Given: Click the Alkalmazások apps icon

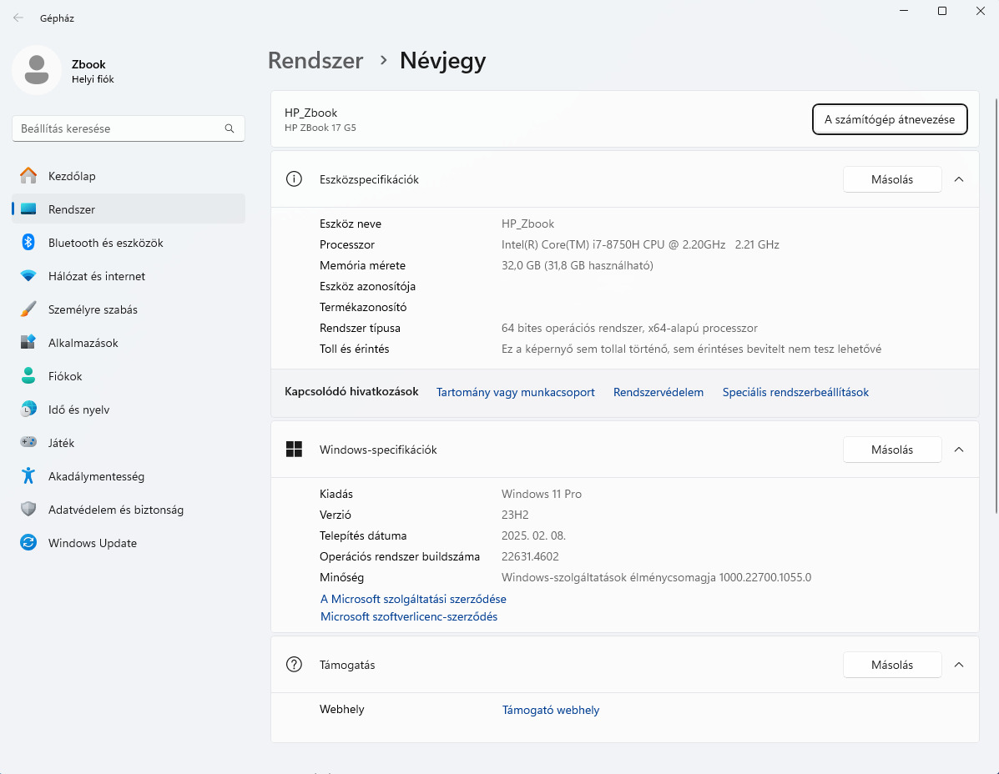Looking at the screenshot, I should pyautogui.click(x=28, y=343).
